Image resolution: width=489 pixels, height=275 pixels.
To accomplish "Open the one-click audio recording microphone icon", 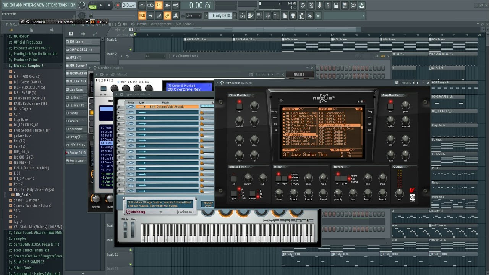I will point(319,5).
